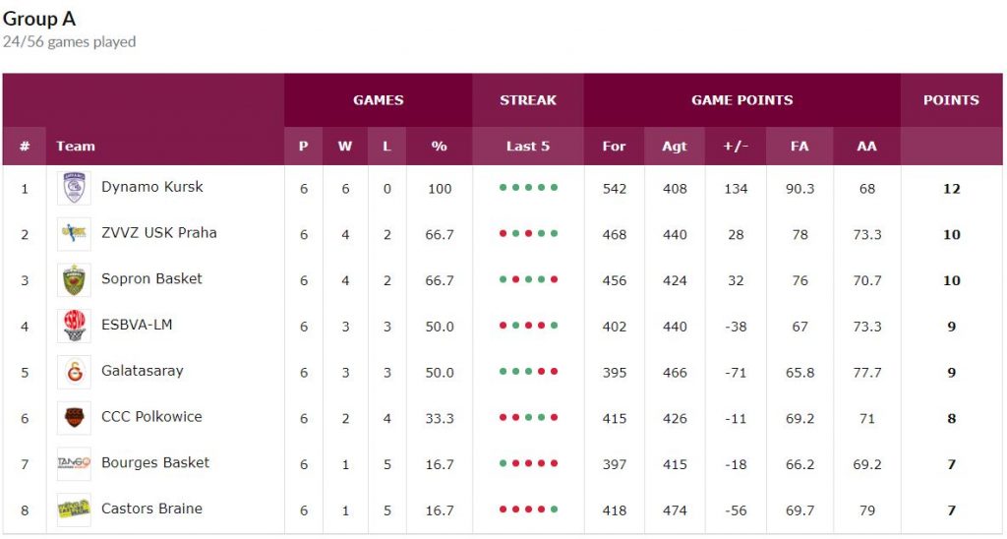The width and height of the screenshot is (1007, 539).
Task: Click the Group A heading
Action: tap(39, 19)
